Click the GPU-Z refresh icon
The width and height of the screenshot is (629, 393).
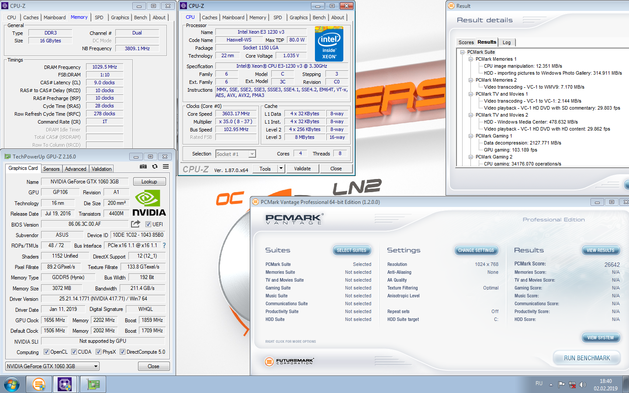155,166
